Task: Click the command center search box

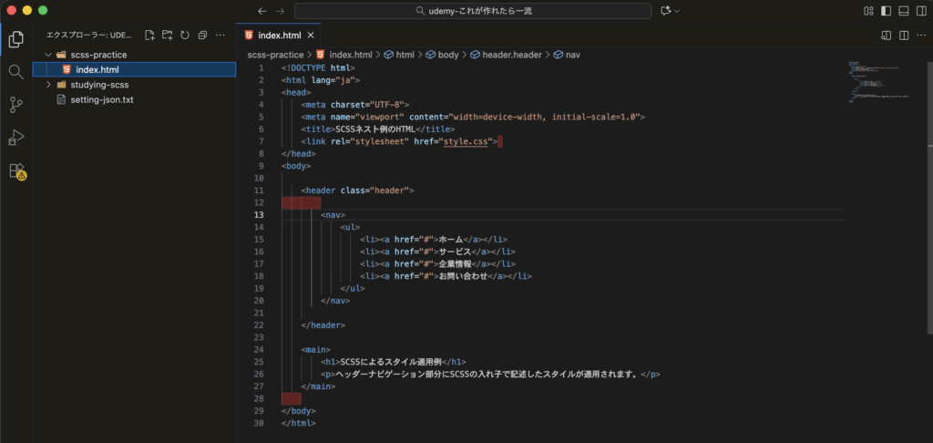Action: [473, 10]
